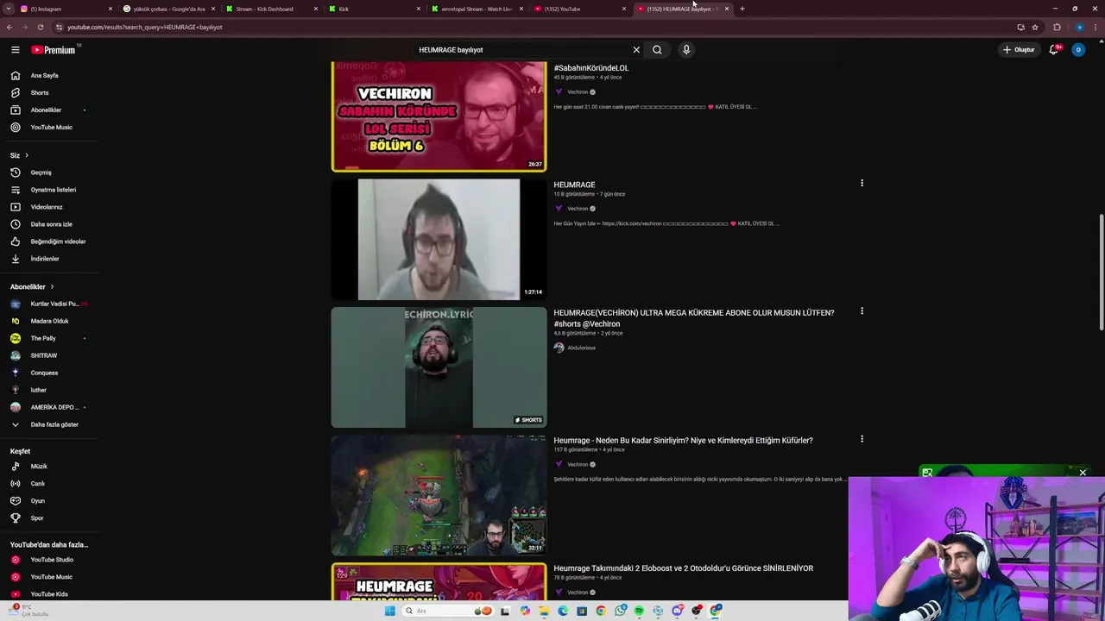Open Abonelikler in the sidebar
The image size is (1105, 621).
(48, 110)
